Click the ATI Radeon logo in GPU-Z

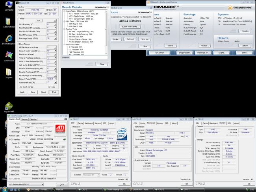(60, 129)
